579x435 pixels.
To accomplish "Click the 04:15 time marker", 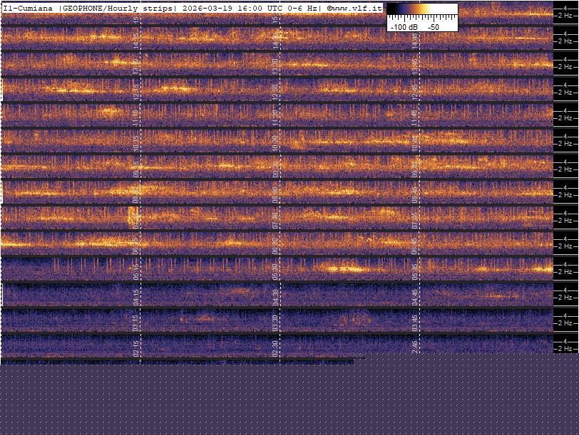I will pos(136,296).
